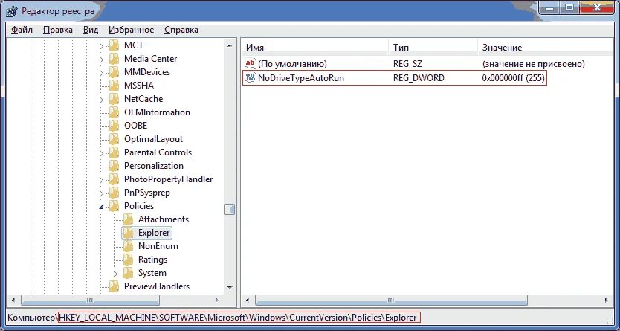Click the (значение не присвоено) data cell

[534, 64]
